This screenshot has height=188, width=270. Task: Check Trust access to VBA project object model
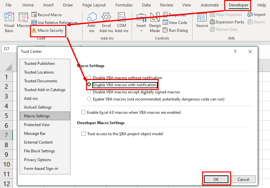[x=122, y=134]
